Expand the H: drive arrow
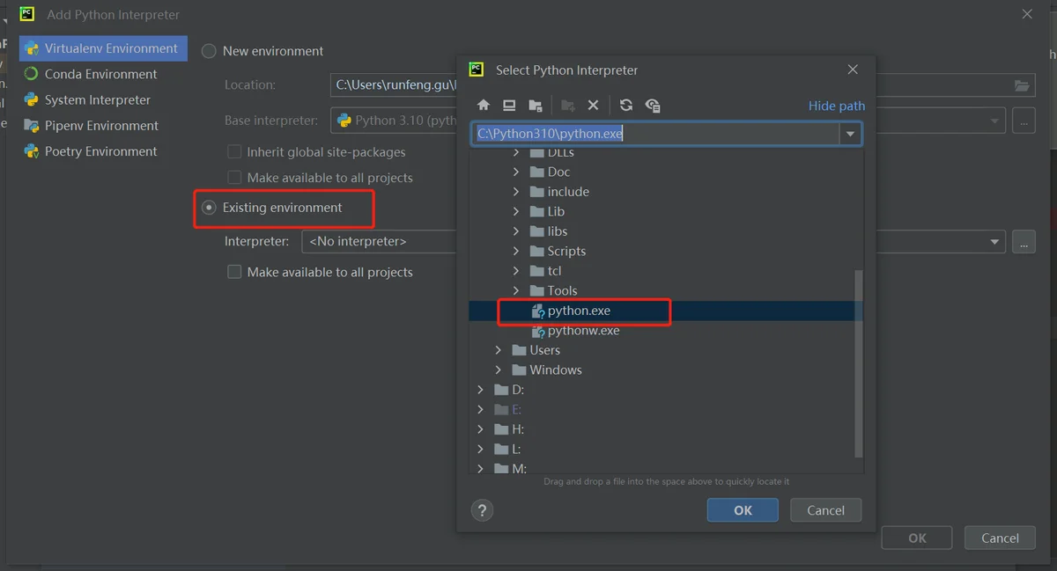Viewport: 1057px width, 571px height. click(480, 429)
